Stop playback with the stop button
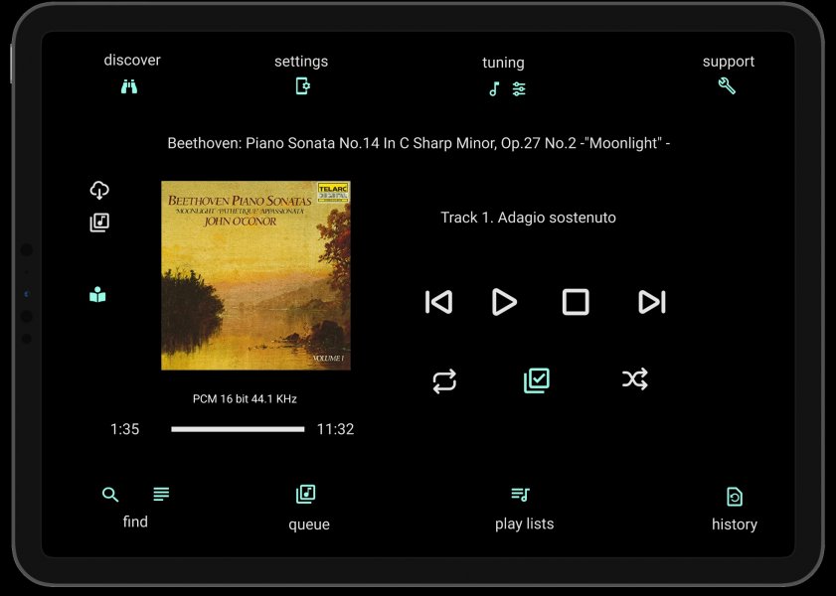The width and height of the screenshot is (836, 596). pyautogui.click(x=576, y=302)
